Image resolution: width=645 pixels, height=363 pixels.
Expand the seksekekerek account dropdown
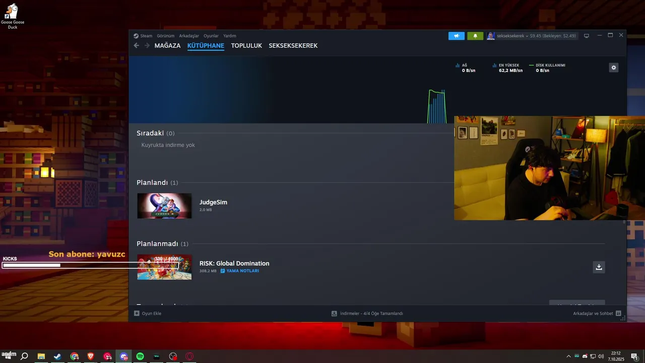click(x=527, y=36)
